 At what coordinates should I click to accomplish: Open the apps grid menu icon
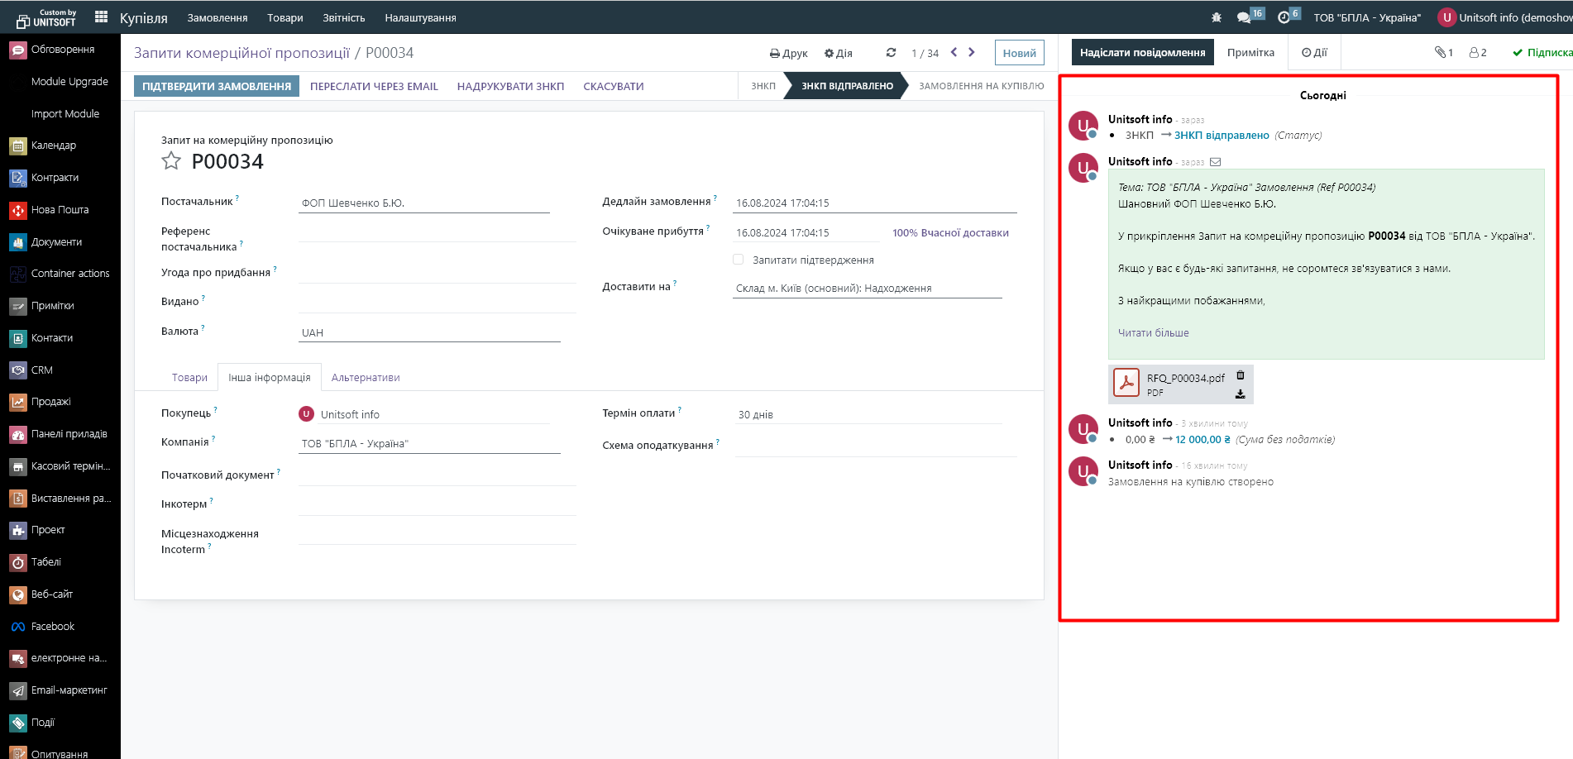pyautogui.click(x=101, y=17)
